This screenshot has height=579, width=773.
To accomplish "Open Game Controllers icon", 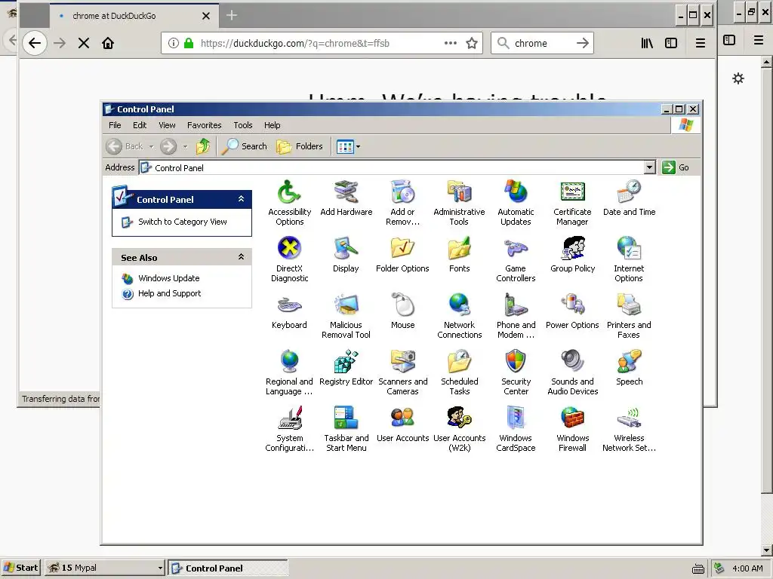I will pyautogui.click(x=516, y=259).
